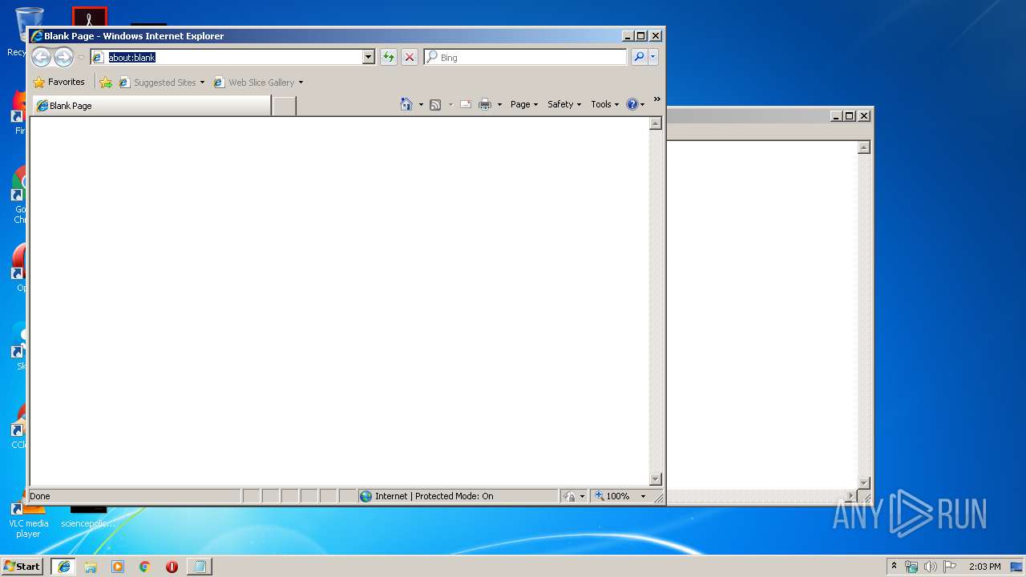Click the volume speaker tray icon
This screenshot has width=1026, height=577.
click(x=931, y=567)
